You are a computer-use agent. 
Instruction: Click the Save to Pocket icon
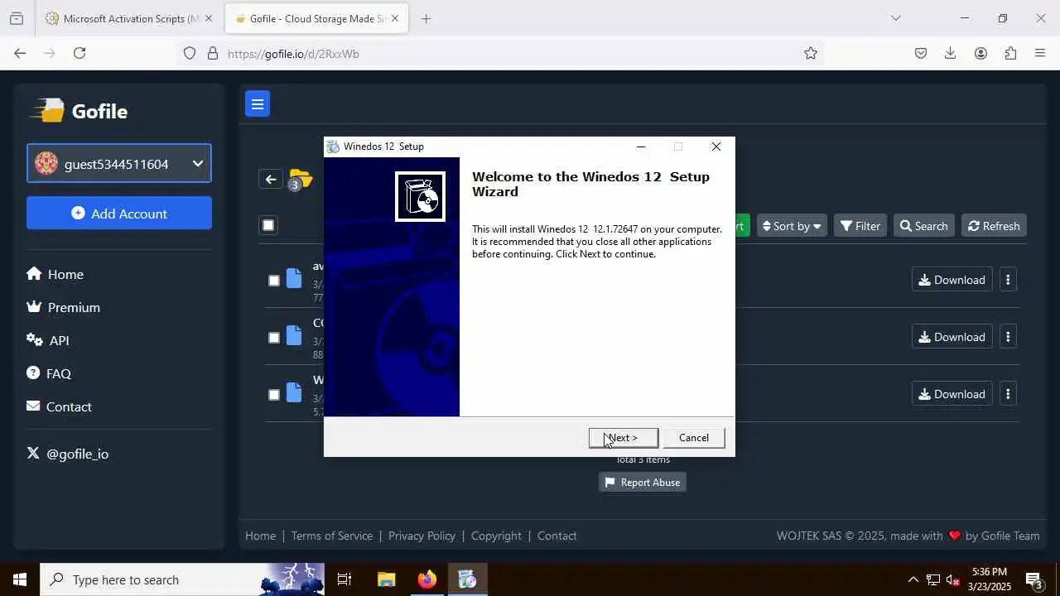(x=921, y=53)
